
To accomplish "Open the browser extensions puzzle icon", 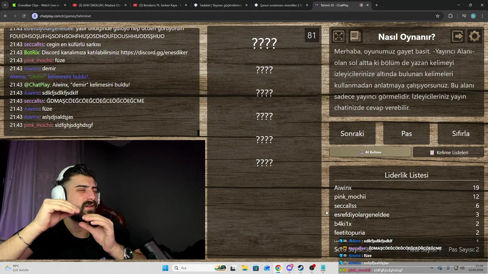I will click(451, 16).
